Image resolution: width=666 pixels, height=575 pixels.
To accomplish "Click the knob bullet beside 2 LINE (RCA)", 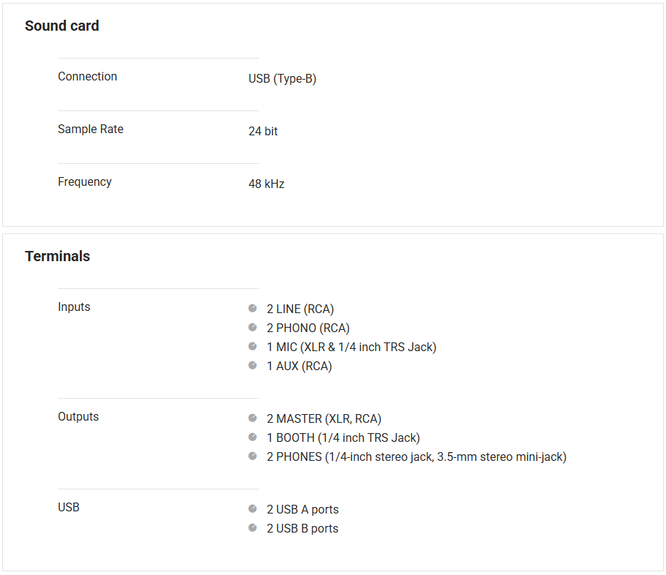I will [252, 308].
